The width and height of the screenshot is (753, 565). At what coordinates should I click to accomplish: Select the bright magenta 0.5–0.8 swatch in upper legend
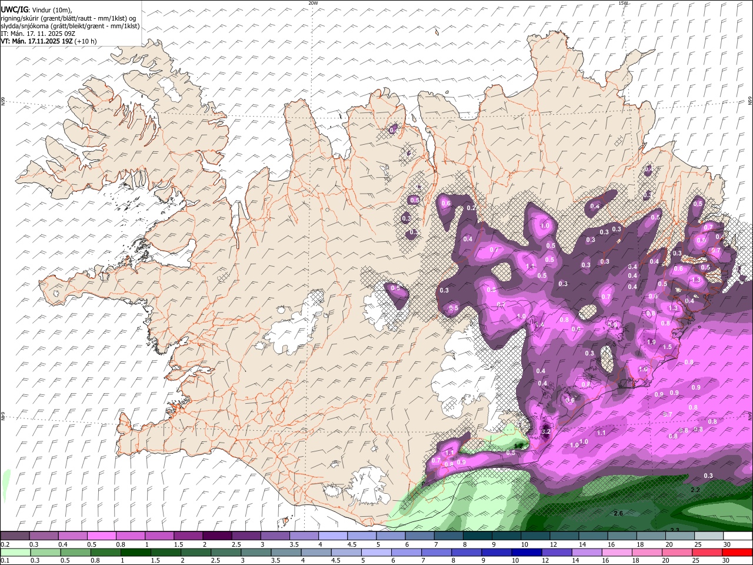[102, 536]
